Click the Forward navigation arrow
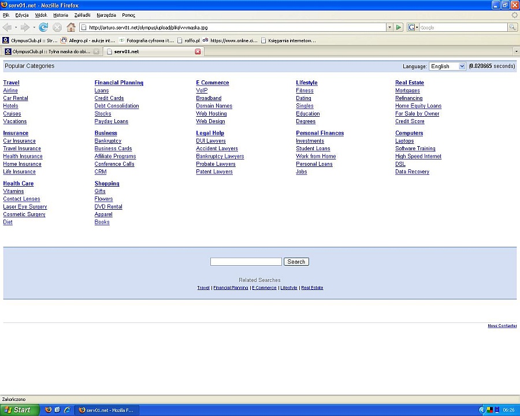520x416 pixels. pos(25,27)
